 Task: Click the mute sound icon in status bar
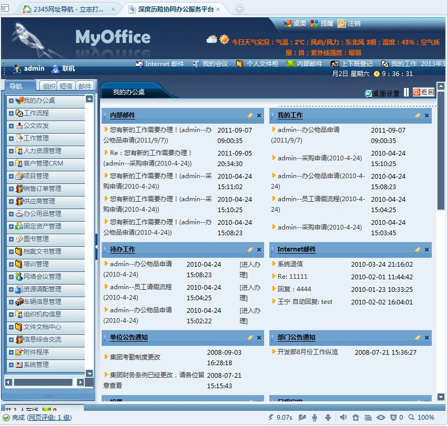pos(343,418)
